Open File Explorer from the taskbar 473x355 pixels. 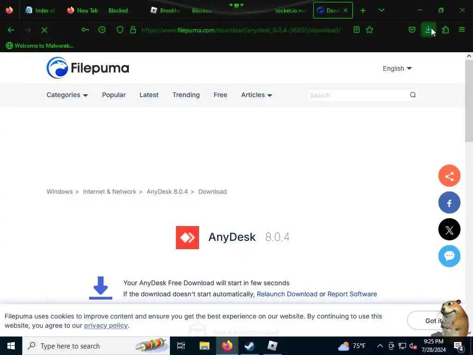(204, 346)
